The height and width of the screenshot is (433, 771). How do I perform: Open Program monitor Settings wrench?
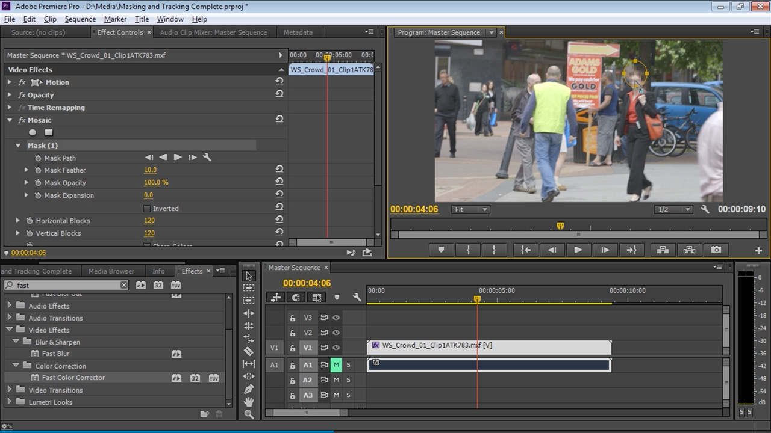[x=705, y=209]
